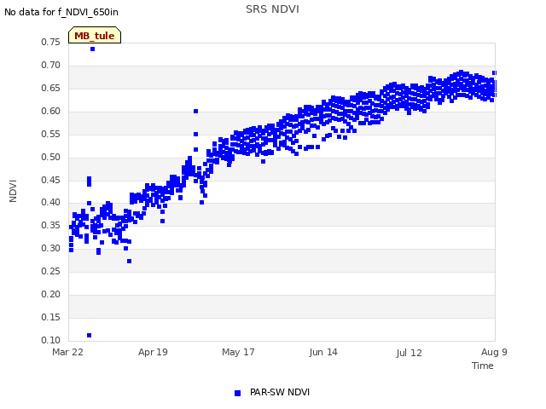Click the Jun 14 x-axis label

[323, 352]
